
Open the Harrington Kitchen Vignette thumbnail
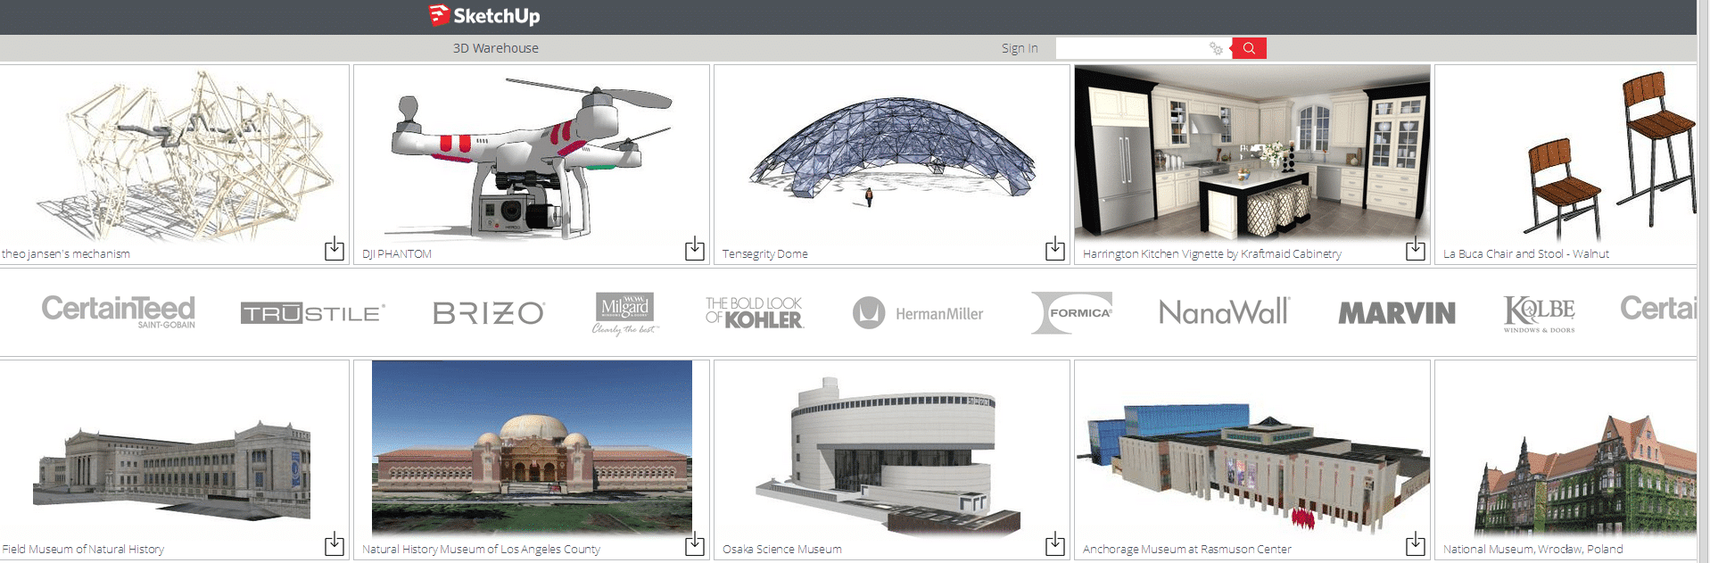click(x=1252, y=152)
